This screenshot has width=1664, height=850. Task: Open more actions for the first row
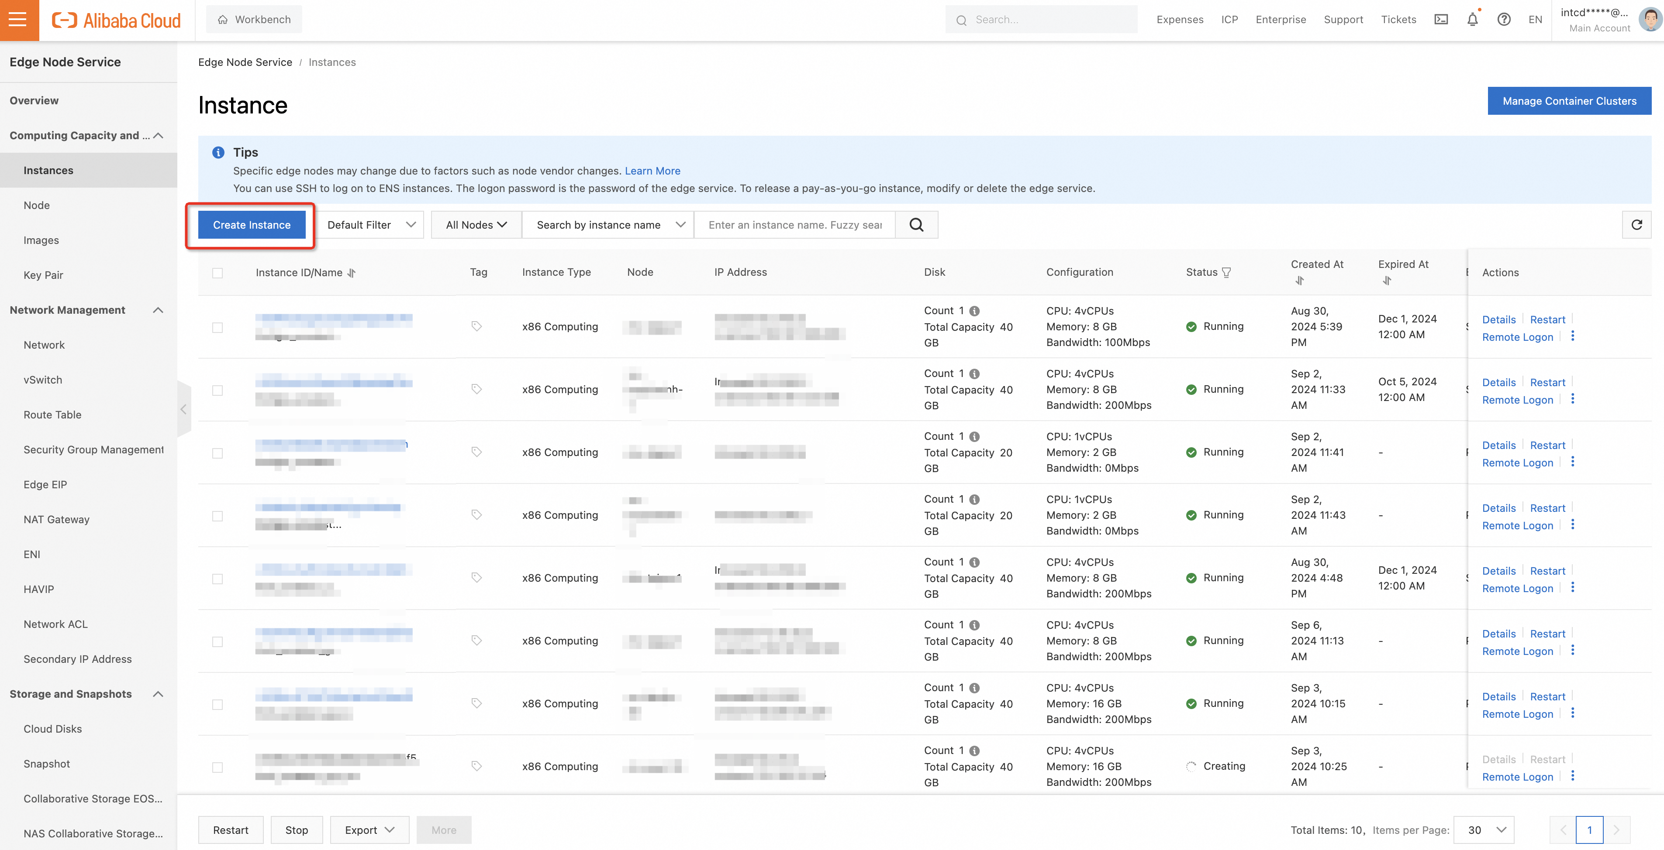click(x=1573, y=336)
